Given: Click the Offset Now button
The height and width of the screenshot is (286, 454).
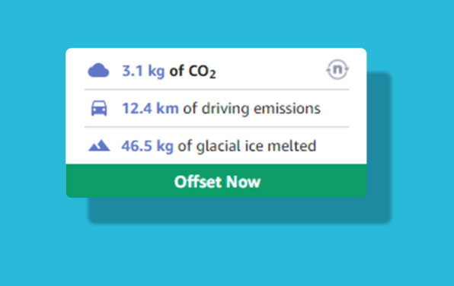Looking at the screenshot, I should coord(216,181).
